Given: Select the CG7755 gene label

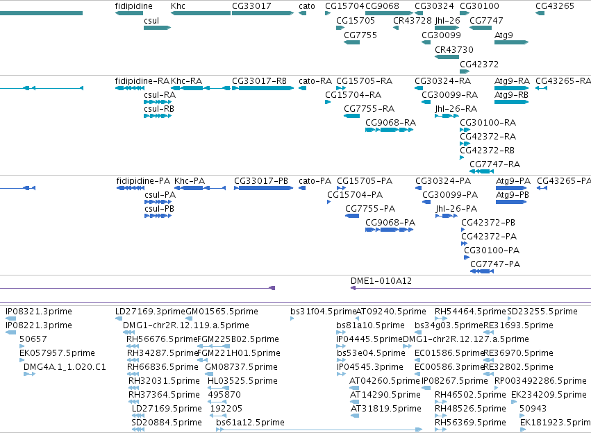Looking at the screenshot, I should click(x=360, y=35).
